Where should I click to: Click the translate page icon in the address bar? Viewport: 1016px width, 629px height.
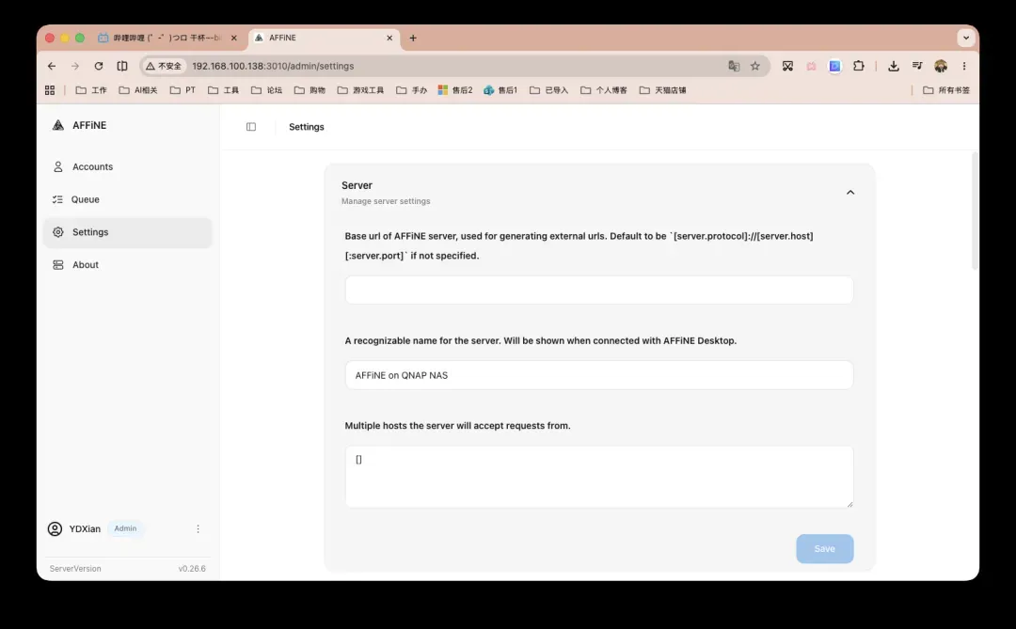coord(734,66)
